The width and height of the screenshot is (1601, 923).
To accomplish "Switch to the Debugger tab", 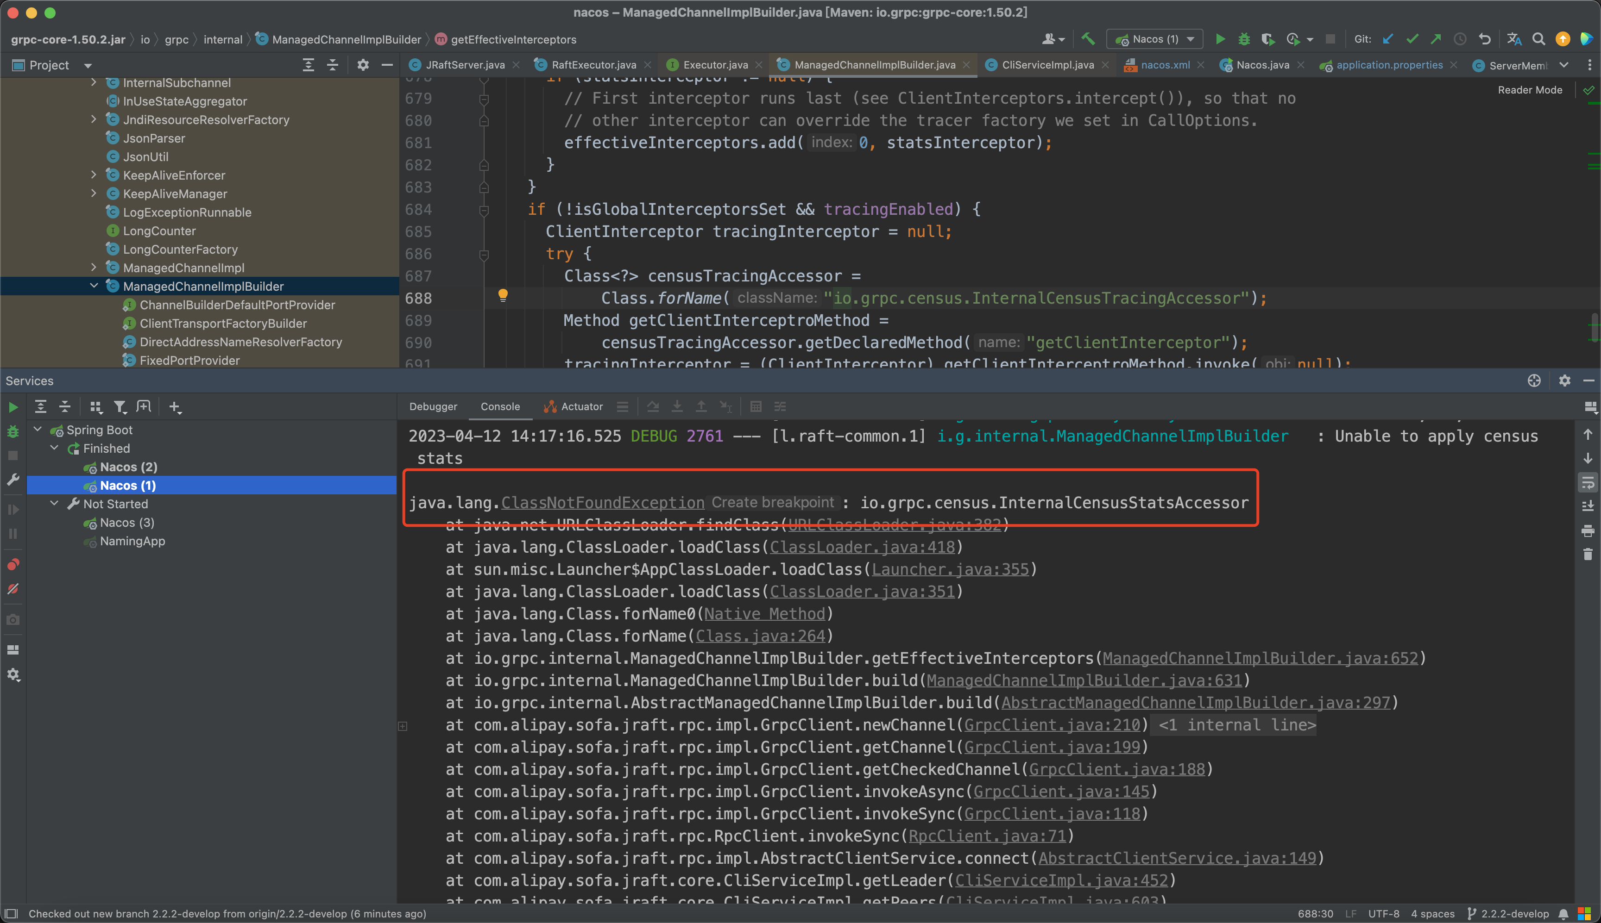I will pyautogui.click(x=433, y=407).
